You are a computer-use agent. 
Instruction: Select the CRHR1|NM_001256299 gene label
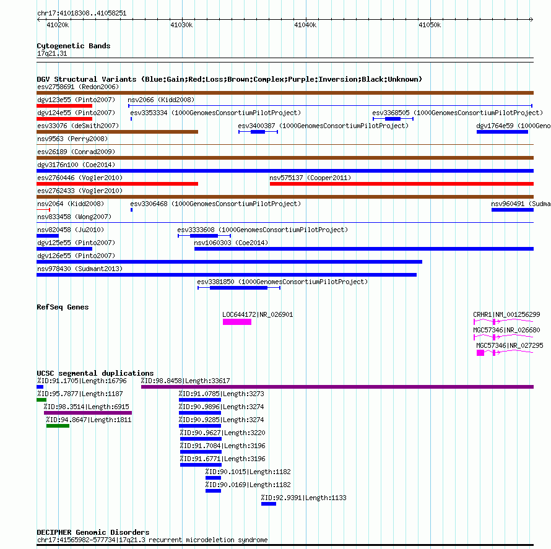coord(506,314)
